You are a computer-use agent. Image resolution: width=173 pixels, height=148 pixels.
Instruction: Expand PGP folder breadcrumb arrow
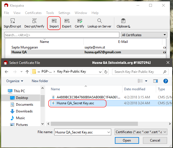(x=54, y=72)
